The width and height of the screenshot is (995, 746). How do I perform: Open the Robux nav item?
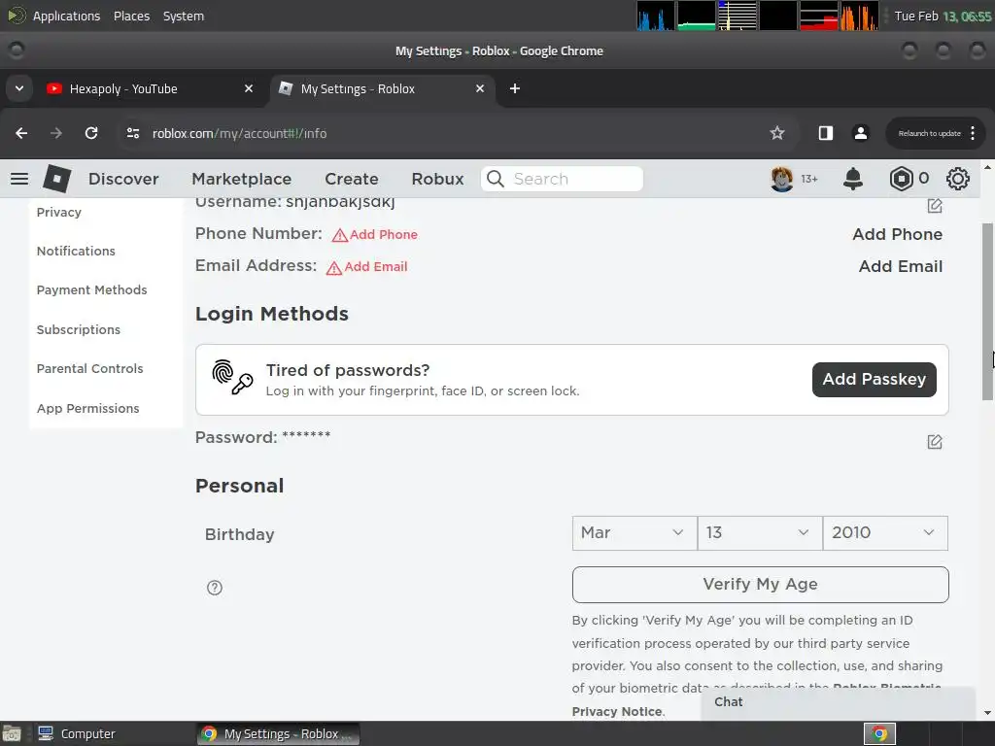[438, 179]
